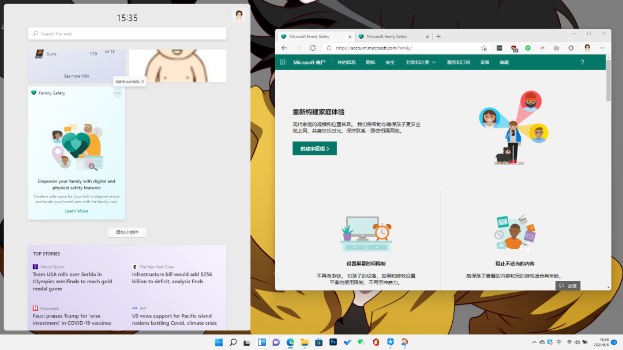623x350 pixels.
Task: Click the 阻止不适当的内容 heading
Action: pos(515,264)
